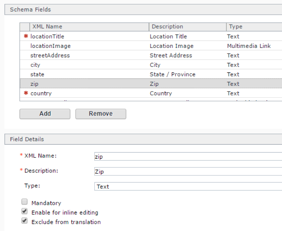Open the Type dropdown field

pyautogui.click(x=188, y=186)
